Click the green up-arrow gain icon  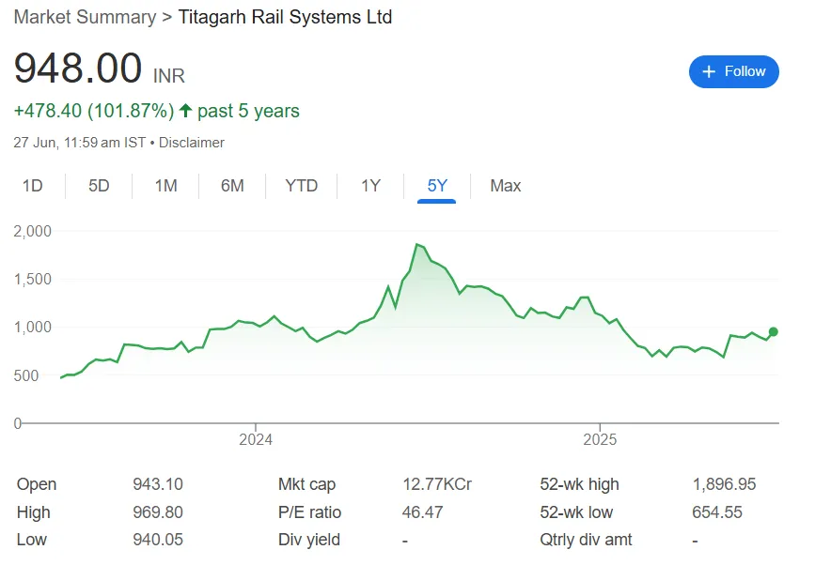tap(185, 111)
